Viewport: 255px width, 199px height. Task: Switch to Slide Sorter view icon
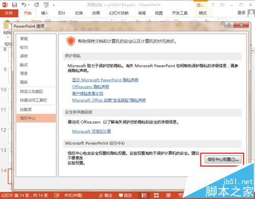(156, 195)
